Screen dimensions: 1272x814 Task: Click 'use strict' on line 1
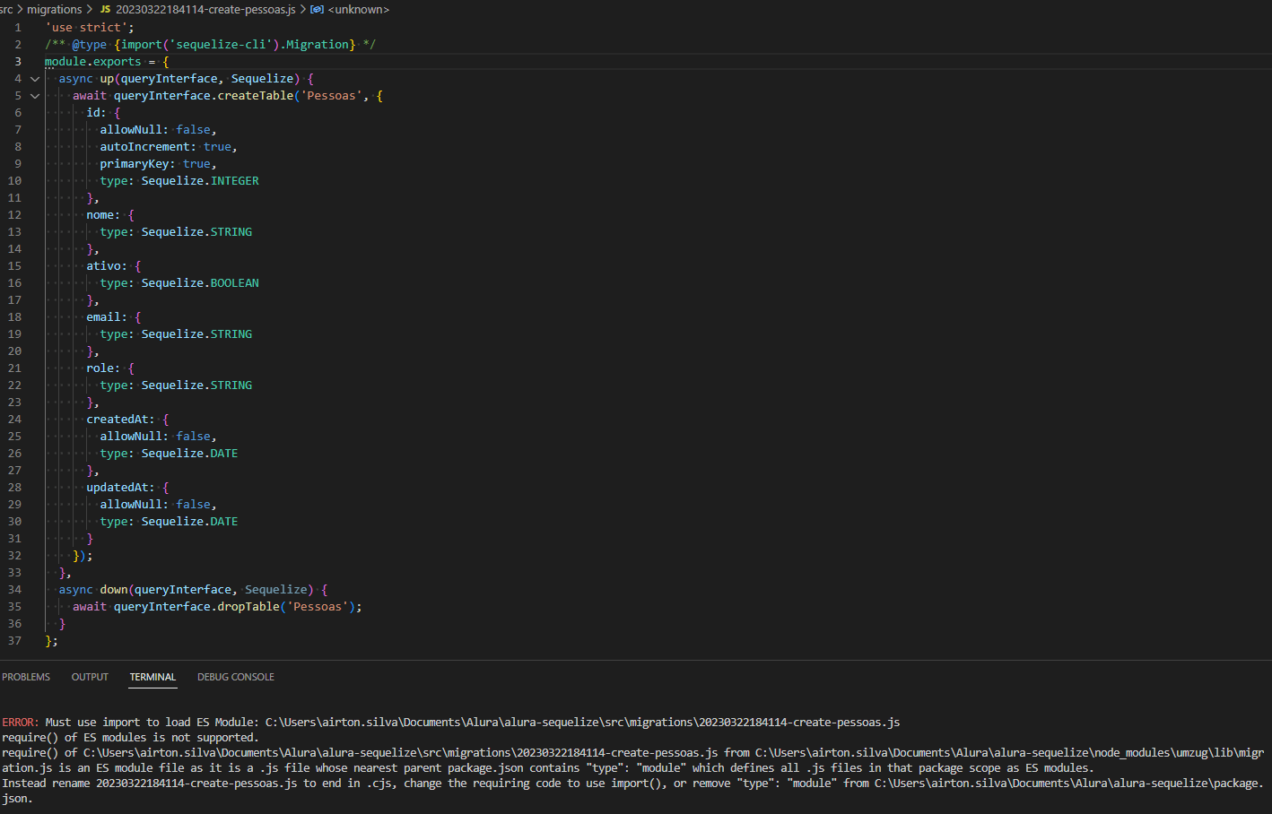86,28
